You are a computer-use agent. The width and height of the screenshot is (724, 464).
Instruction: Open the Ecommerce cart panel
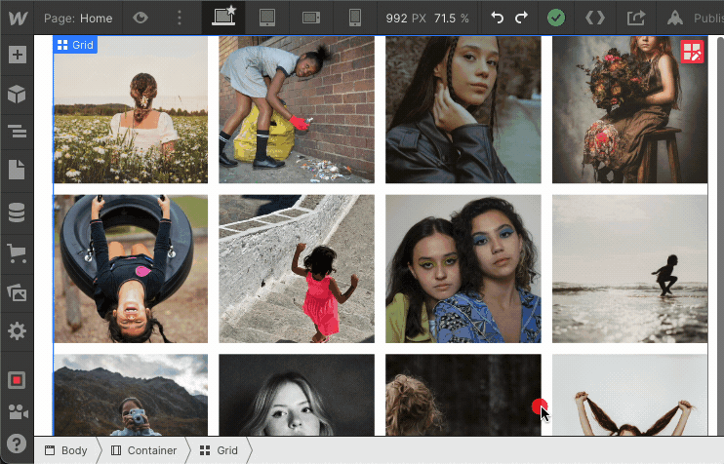17,252
